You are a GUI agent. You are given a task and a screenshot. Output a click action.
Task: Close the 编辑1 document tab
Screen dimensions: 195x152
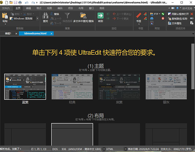[16, 33]
